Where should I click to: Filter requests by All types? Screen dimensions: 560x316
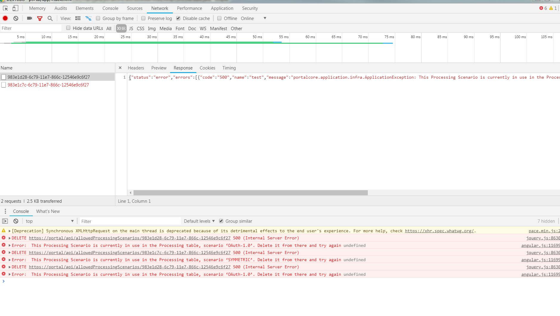pos(109,28)
